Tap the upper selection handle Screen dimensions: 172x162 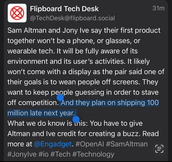click(60, 97)
